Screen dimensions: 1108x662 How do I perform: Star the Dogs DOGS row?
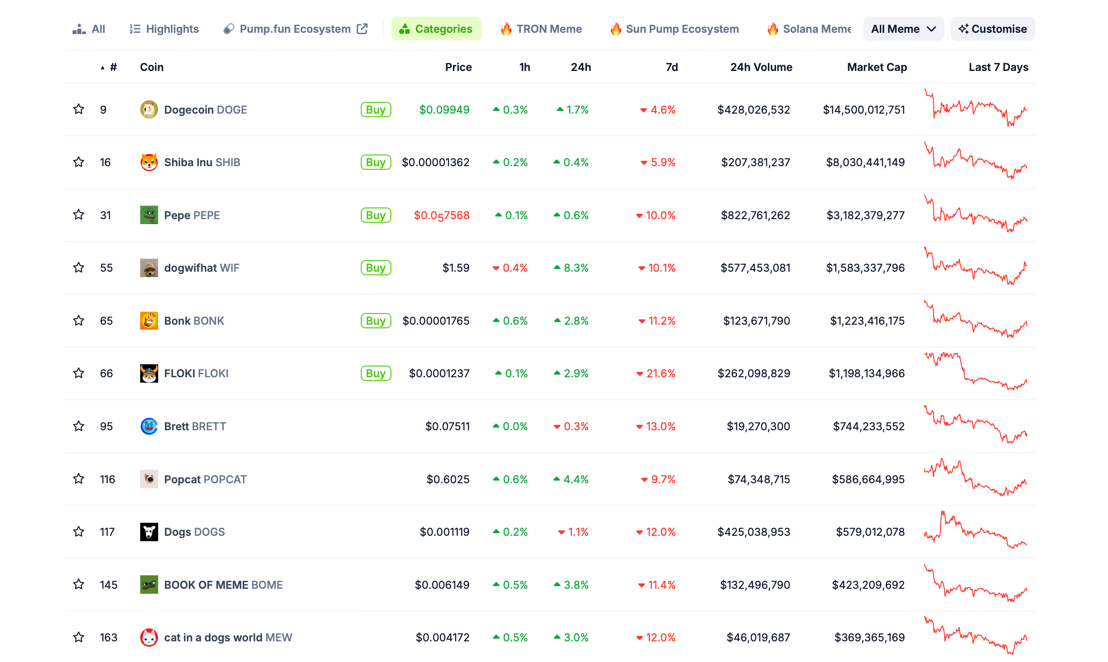[x=79, y=531]
